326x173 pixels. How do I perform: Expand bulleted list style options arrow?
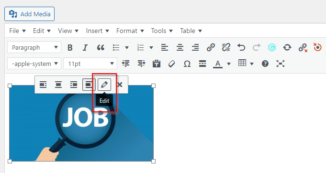point(126,47)
